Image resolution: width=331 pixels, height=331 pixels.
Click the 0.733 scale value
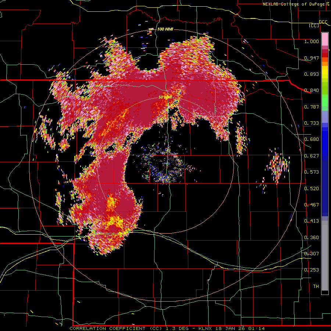(x=312, y=123)
